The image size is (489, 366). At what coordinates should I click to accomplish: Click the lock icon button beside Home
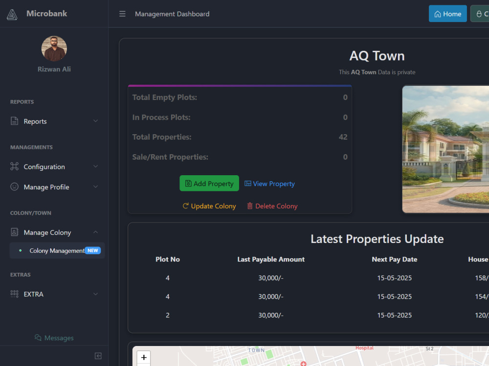481,14
